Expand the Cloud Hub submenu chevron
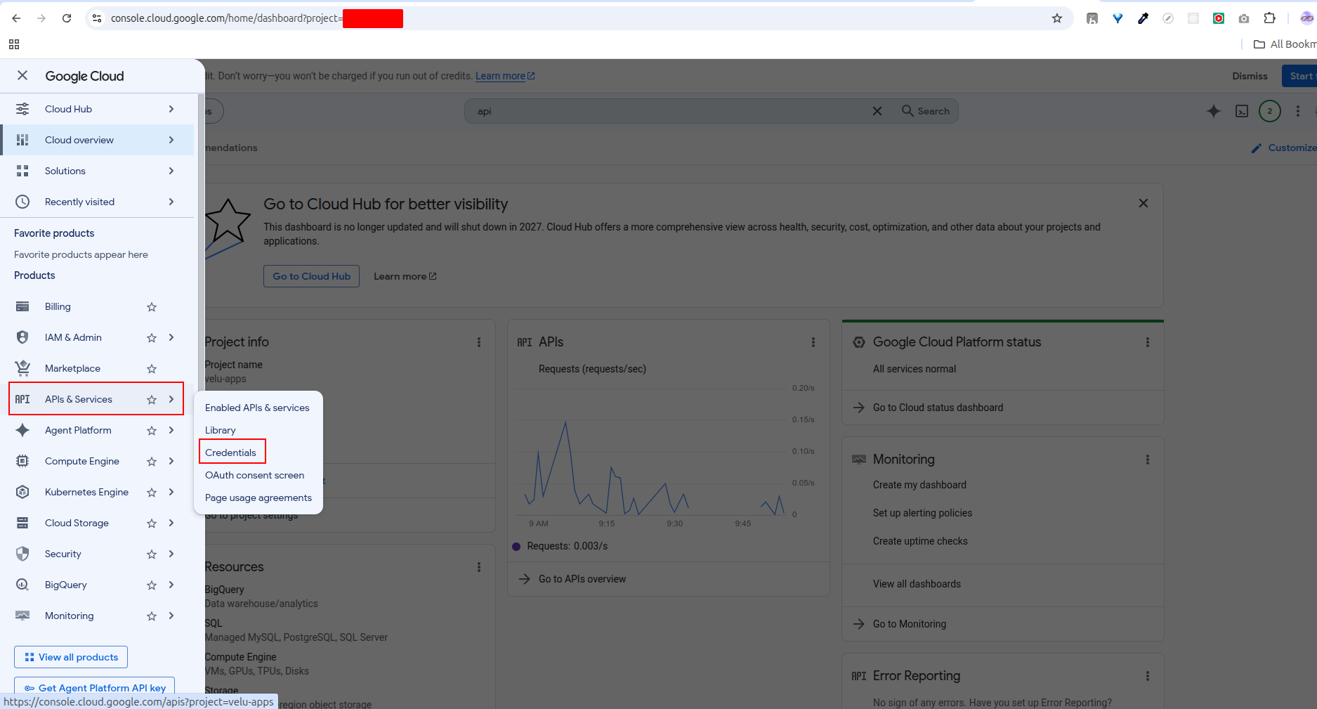This screenshot has width=1317, height=709. 171,109
